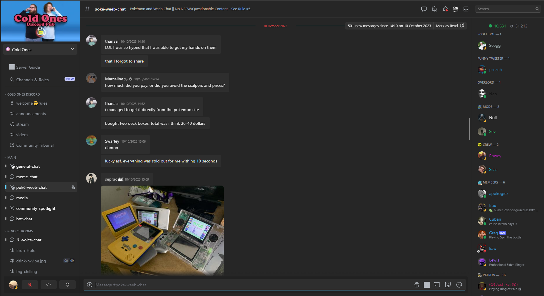Go to the bot-chat channel
This screenshot has width=544, height=296.
click(41, 219)
